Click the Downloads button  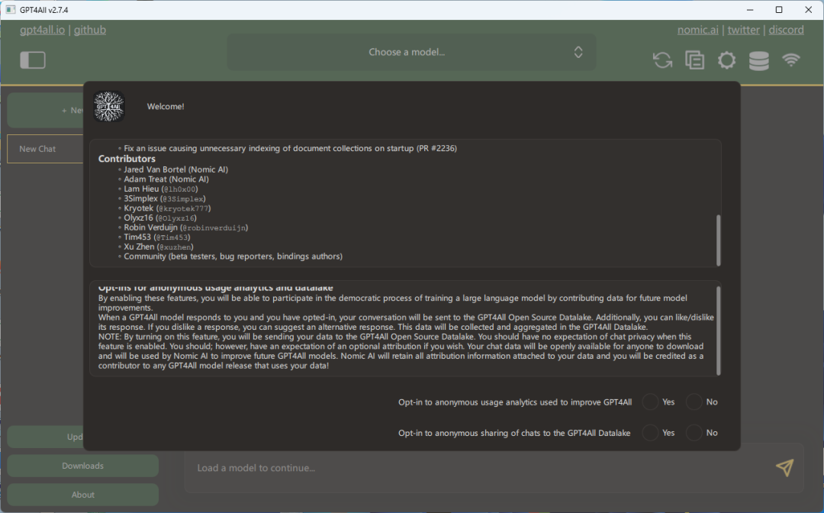click(82, 466)
